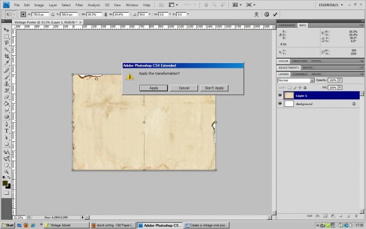Screen dimensions: 366x229
Task: Click the new adjustment layer icon
Action: coord(333,216)
